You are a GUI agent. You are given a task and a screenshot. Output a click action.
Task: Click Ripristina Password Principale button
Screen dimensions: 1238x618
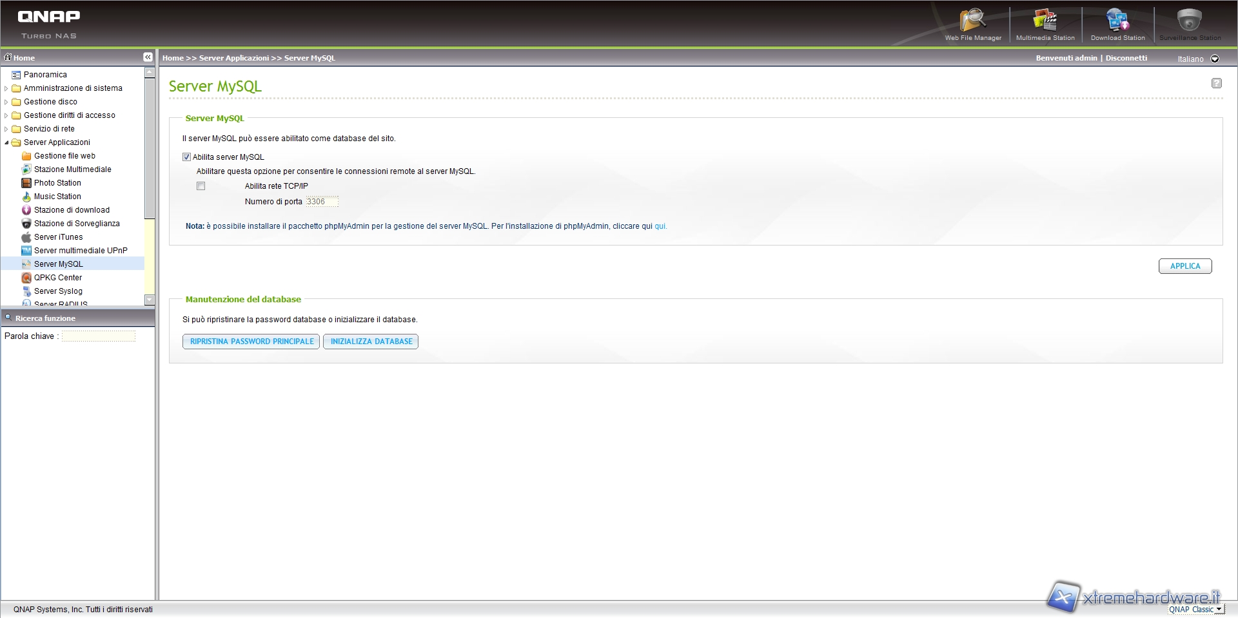(x=251, y=342)
